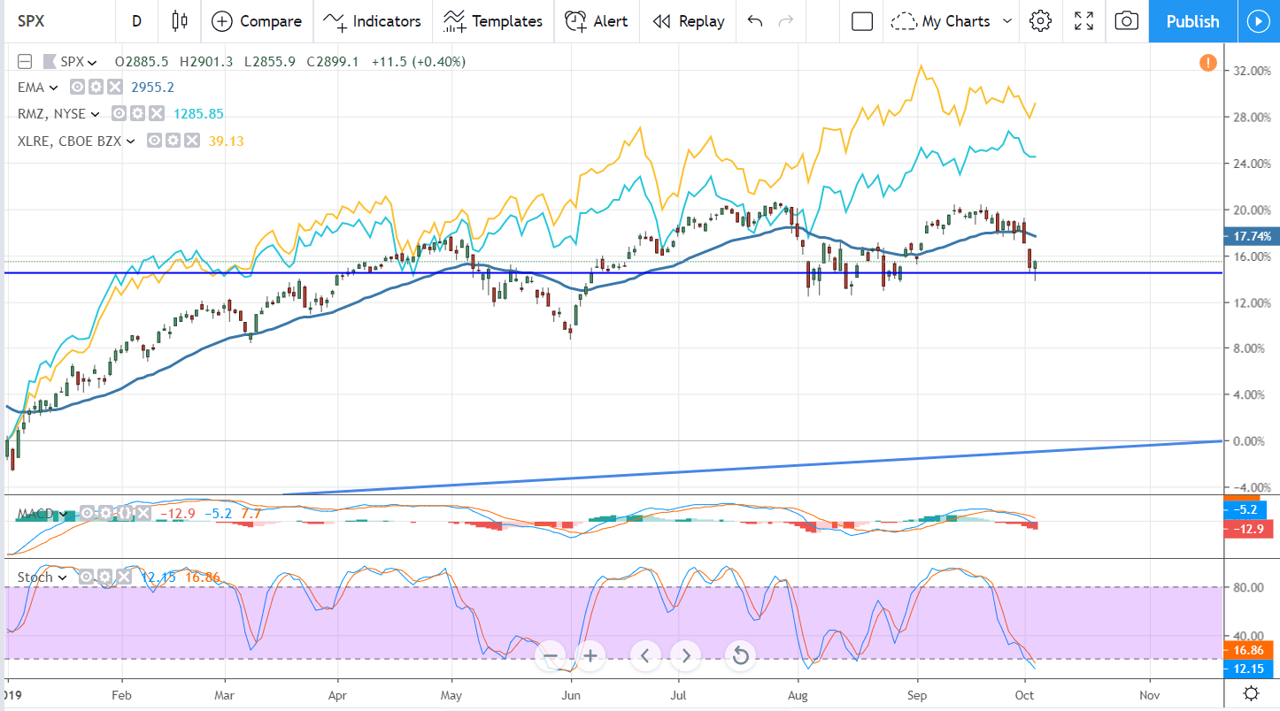The image size is (1280, 711).
Task: Toggle MACD indicator visibility
Action: [87, 513]
